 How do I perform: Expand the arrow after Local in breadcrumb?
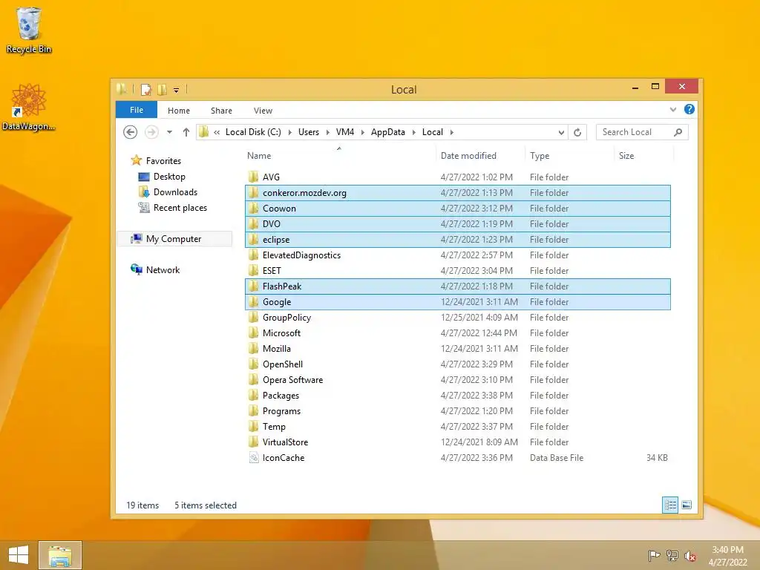pos(452,132)
